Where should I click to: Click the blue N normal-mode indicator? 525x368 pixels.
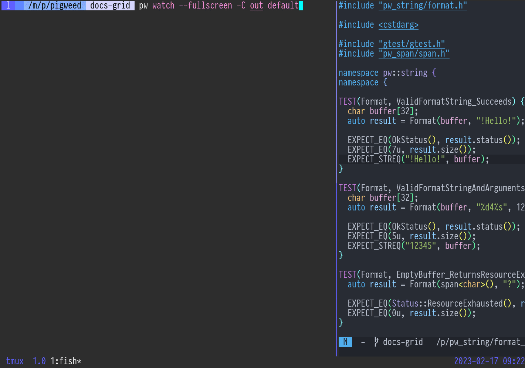click(345, 342)
